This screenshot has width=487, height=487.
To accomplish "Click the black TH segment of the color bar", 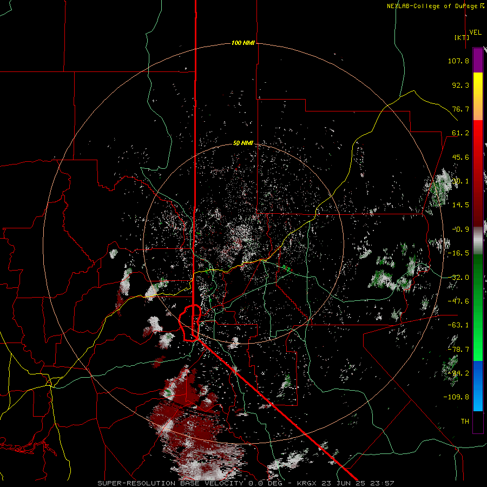I will (x=478, y=422).
